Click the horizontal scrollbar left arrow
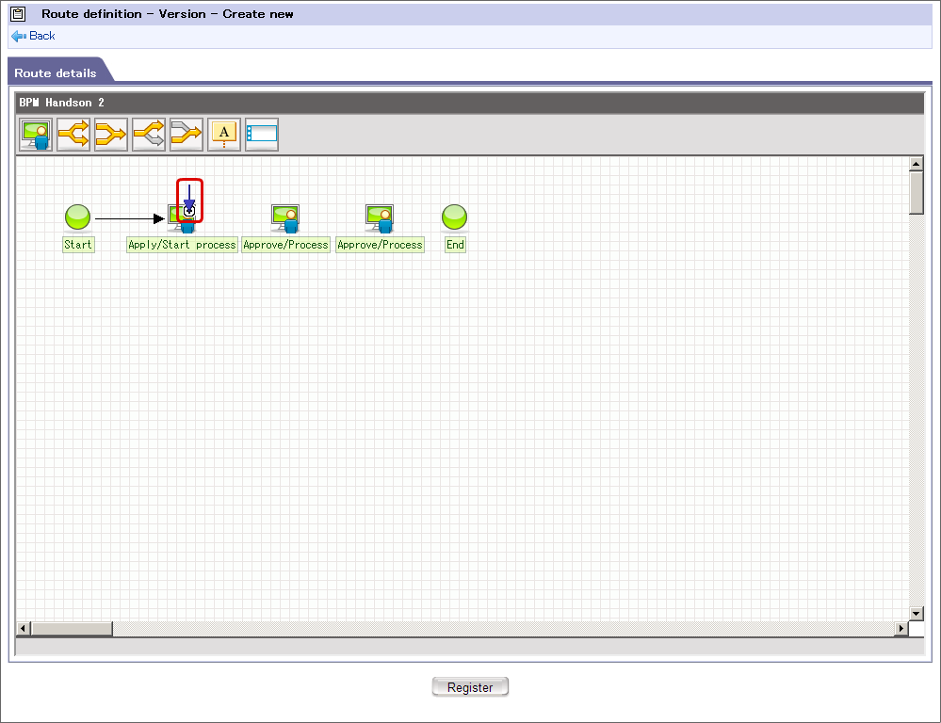 pos(23,628)
